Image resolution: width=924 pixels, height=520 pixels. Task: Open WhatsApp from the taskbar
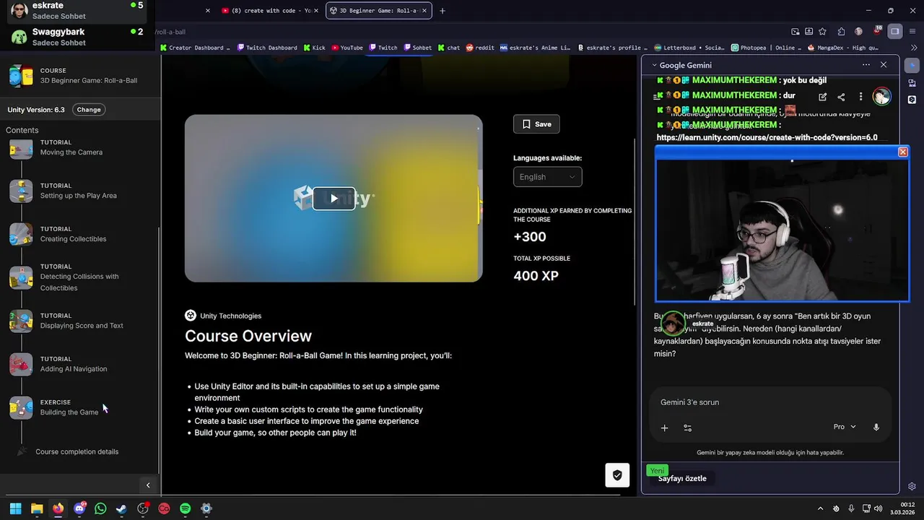(100, 508)
